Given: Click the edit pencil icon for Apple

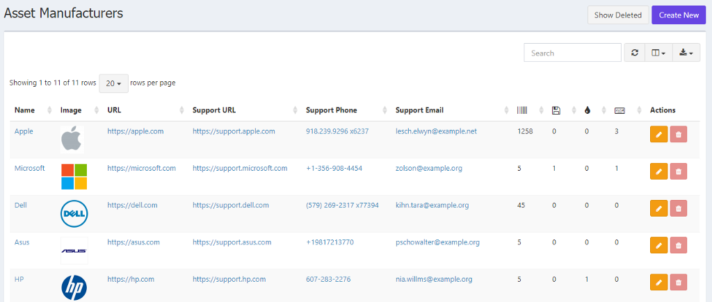Looking at the screenshot, I should coord(658,134).
